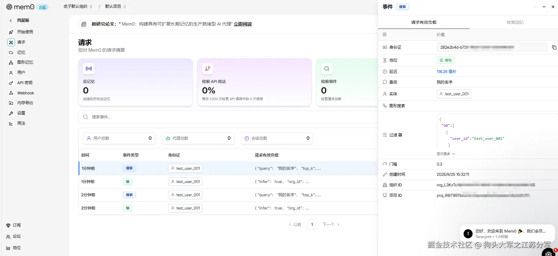Open 图形记忆 graph icon
The image size is (558, 256).
click(11, 62)
